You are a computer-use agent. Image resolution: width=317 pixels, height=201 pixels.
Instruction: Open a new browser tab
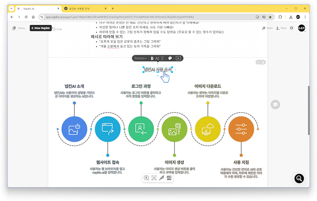click(x=113, y=8)
